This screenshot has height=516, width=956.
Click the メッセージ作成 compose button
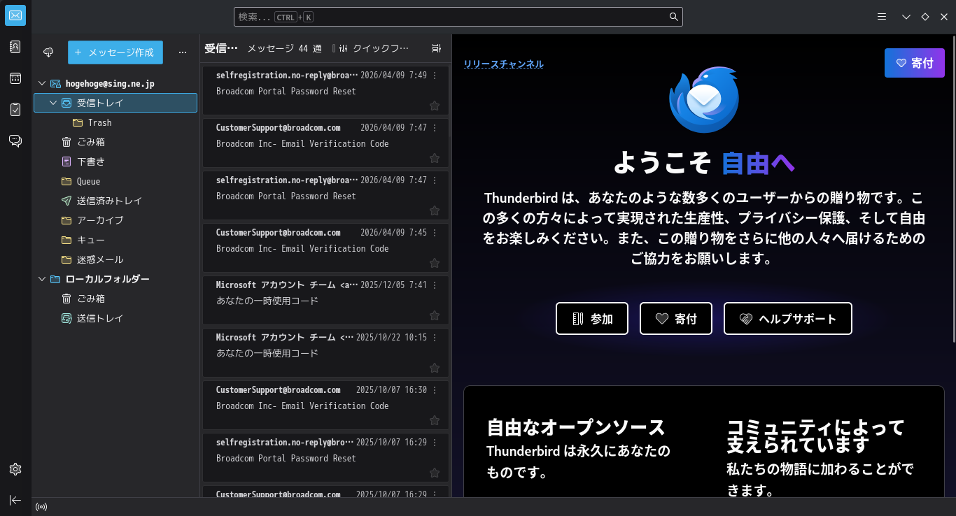(115, 52)
